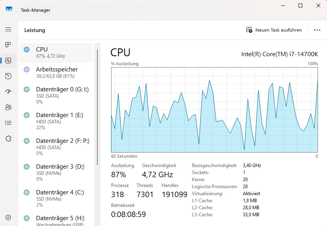The image size is (327, 226).
Task: Select Datenträger 1 (E:) entry
Action: pos(56,121)
